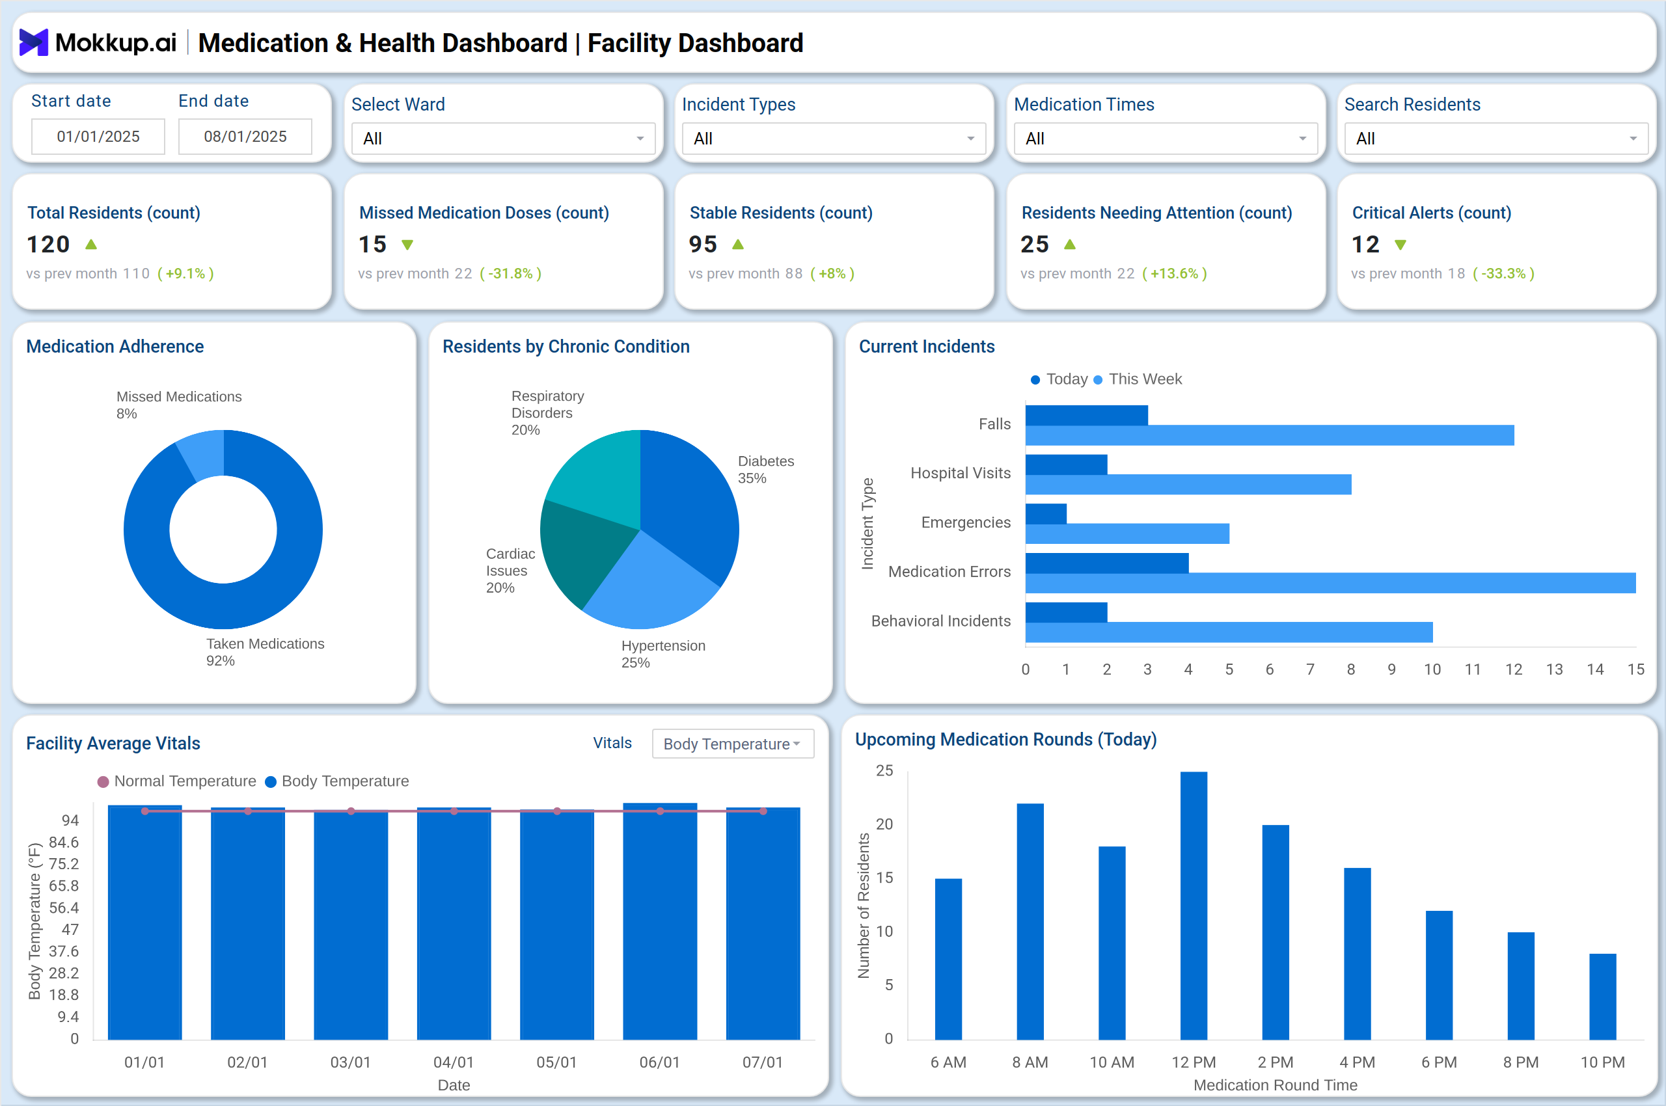This screenshot has height=1106, width=1666.
Task: Click the Current Incidents chart title
Action: (x=927, y=346)
